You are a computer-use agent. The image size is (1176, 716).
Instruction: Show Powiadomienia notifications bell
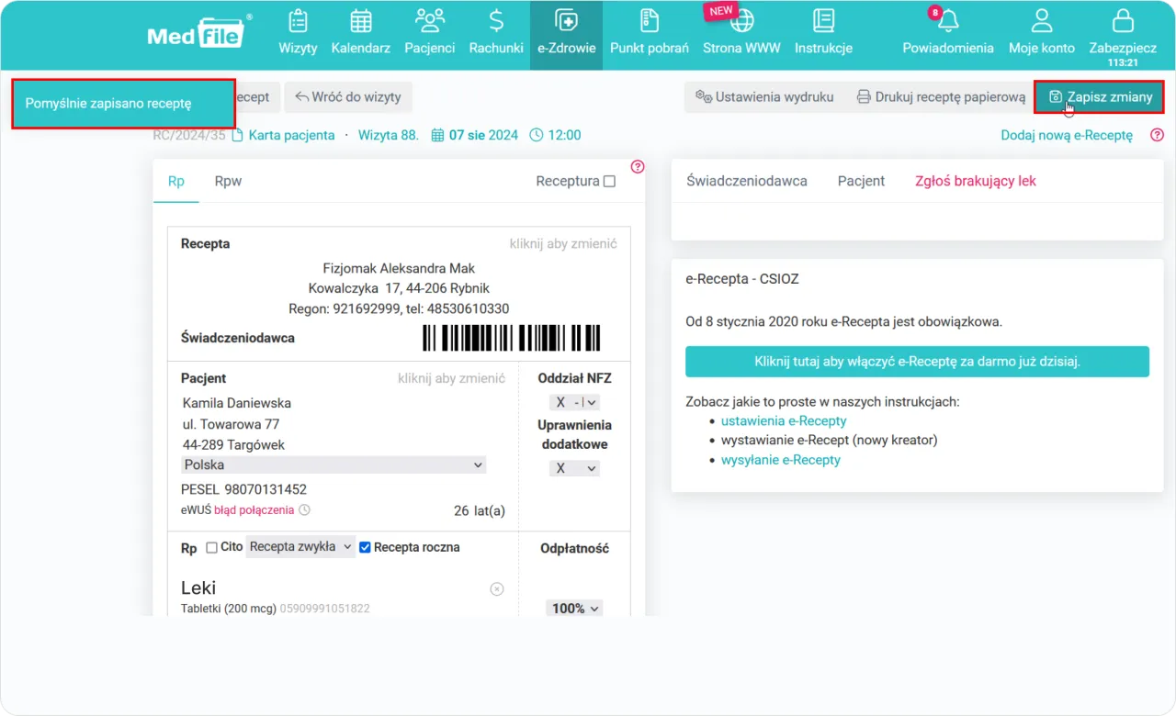click(x=948, y=33)
